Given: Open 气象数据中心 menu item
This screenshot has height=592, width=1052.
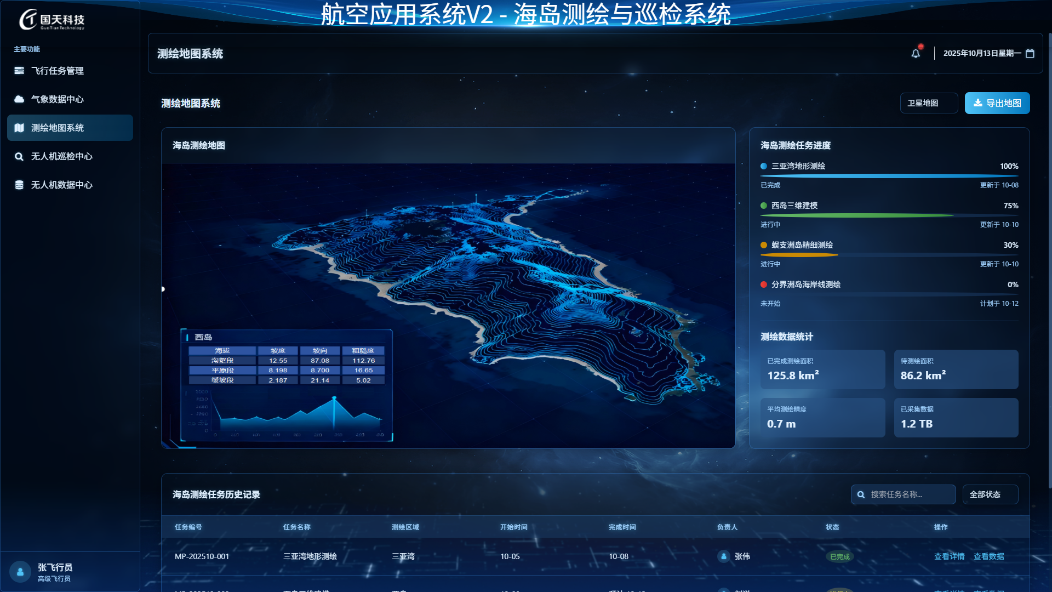Looking at the screenshot, I should click(58, 99).
